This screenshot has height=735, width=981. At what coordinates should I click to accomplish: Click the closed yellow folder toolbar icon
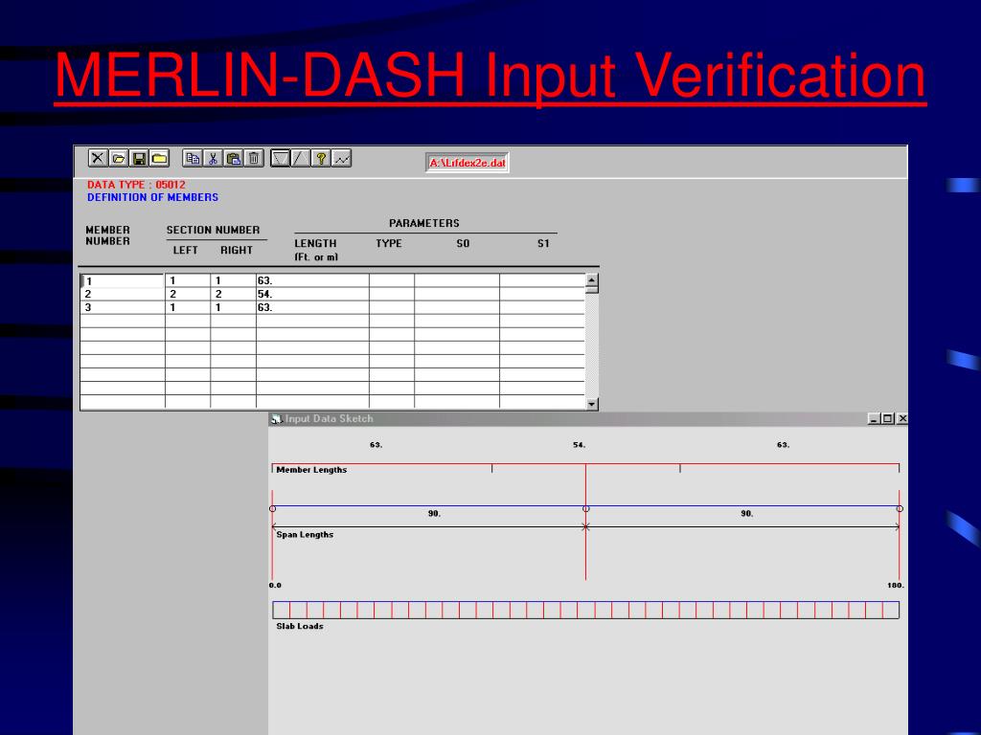[x=160, y=158]
